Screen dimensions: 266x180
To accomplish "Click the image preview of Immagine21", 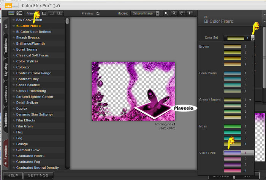I will 133,91.
